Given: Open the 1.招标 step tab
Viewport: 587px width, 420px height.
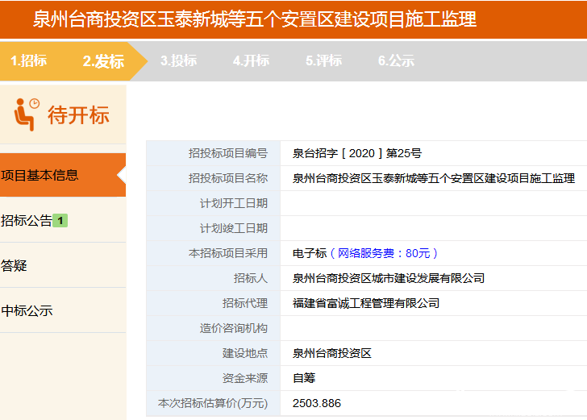Looking at the screenshot, I should pyautogui.click(x=29, y=60).
